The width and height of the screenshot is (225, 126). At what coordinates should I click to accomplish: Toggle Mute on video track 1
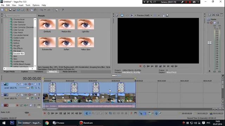tap(35, 84)
